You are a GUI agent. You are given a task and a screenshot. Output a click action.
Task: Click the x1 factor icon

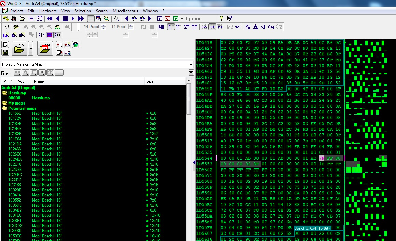pyautogui.click(x=263, y=27)
